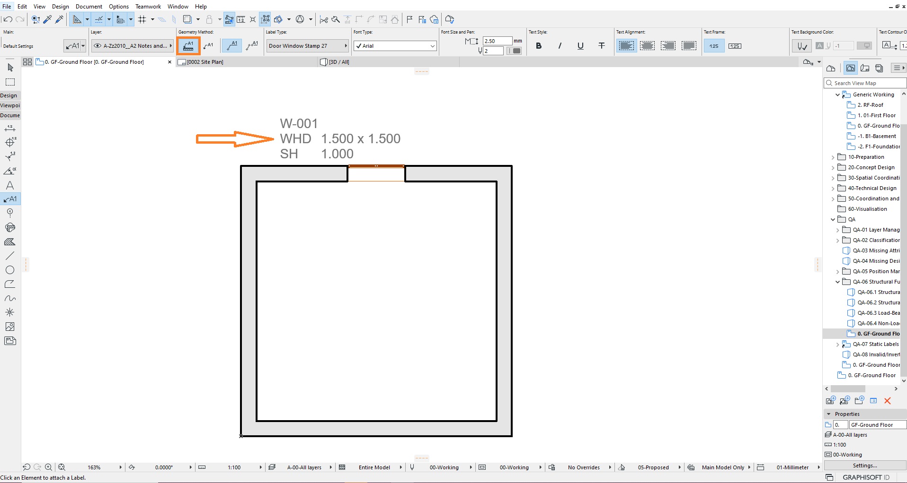907x483 pixels.
Task: Activate the Text tool in the toolbox
Action: pos(10,185)
